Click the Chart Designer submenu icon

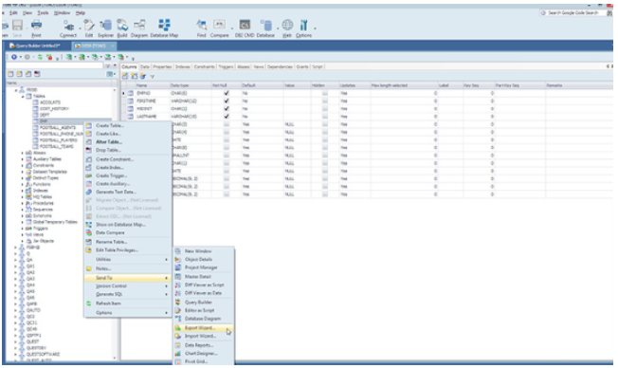178,354
